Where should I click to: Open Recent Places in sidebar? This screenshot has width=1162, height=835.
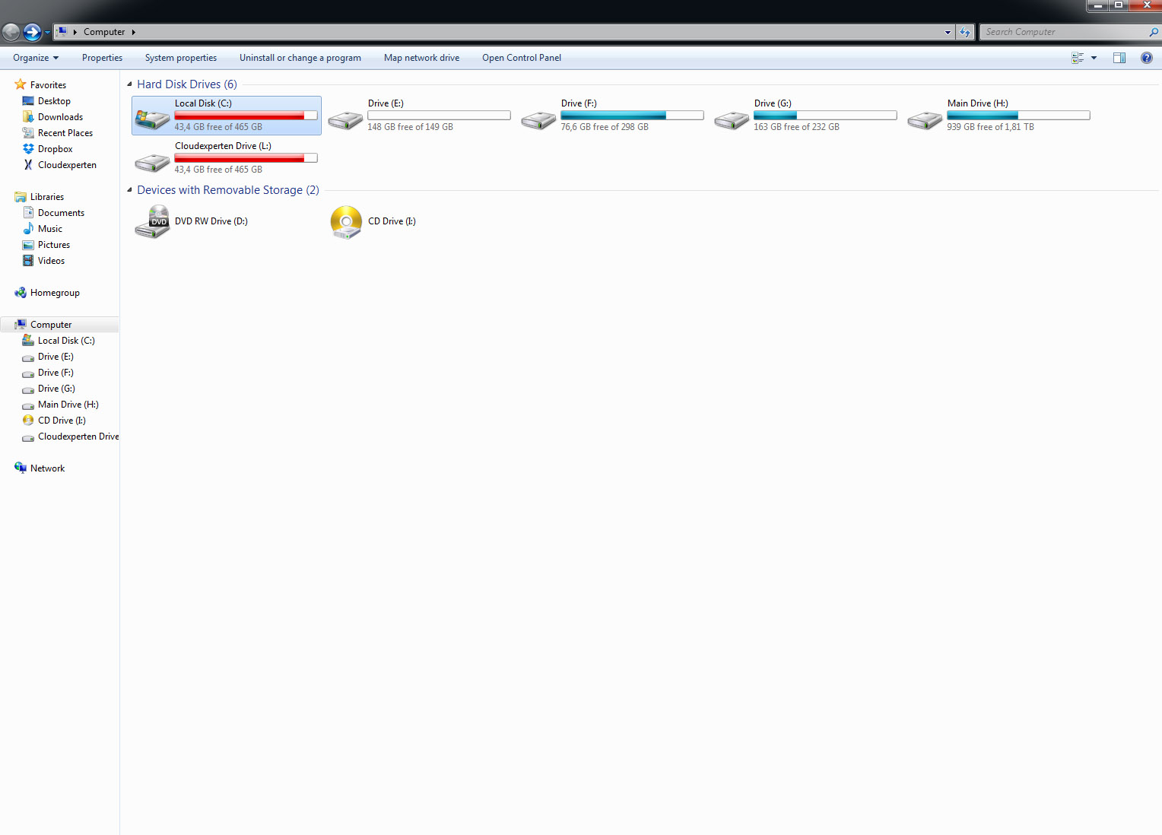coord(65,133)
